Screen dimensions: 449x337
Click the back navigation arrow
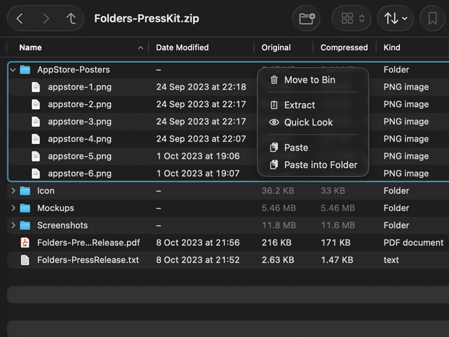click(x=20, y=19)
